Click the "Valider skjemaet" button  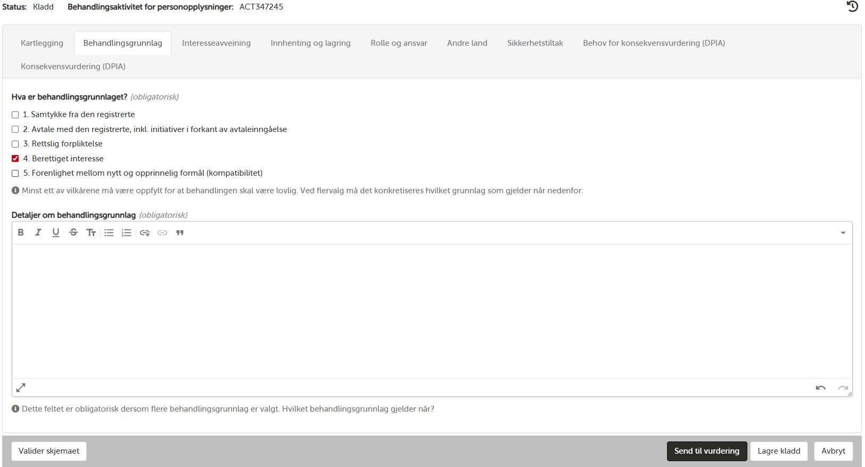click(49, 451)
